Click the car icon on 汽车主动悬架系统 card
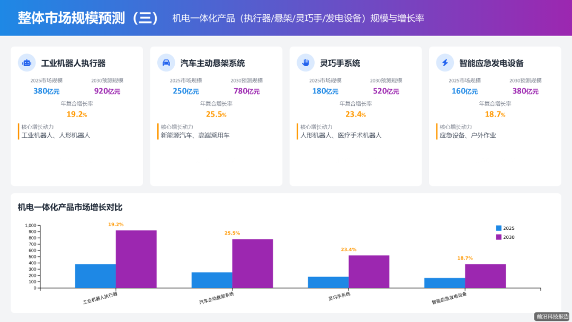This screenshot has width=572, height=322. click(166, 62)
